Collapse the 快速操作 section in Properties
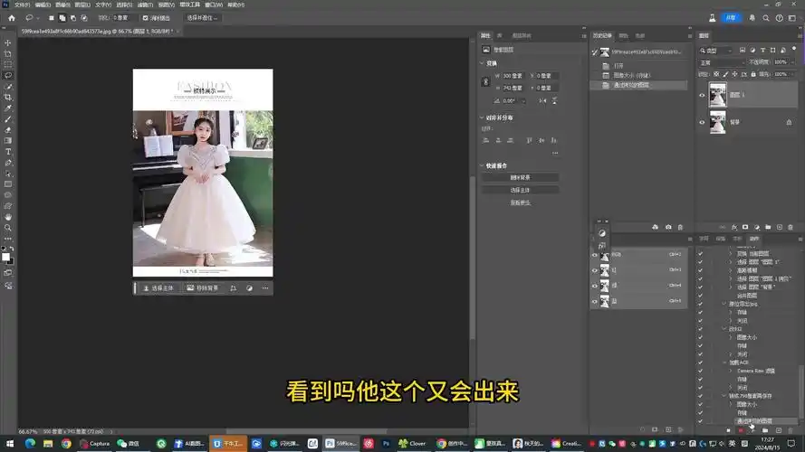This screenshot has width=805, height=452. (x=483, y=165)
